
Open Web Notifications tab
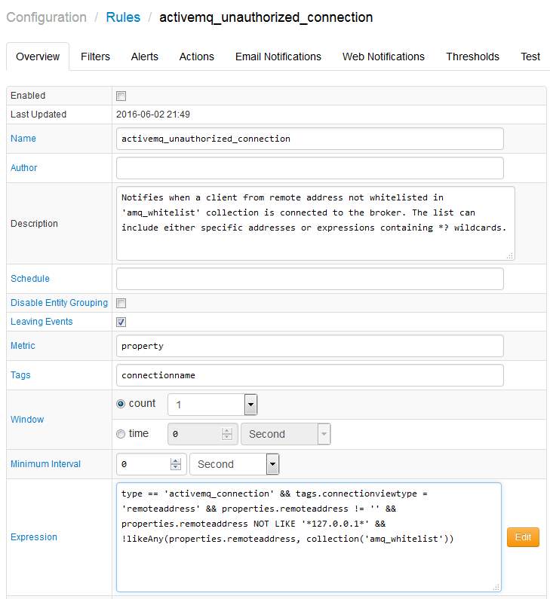(x=383, y=57)
